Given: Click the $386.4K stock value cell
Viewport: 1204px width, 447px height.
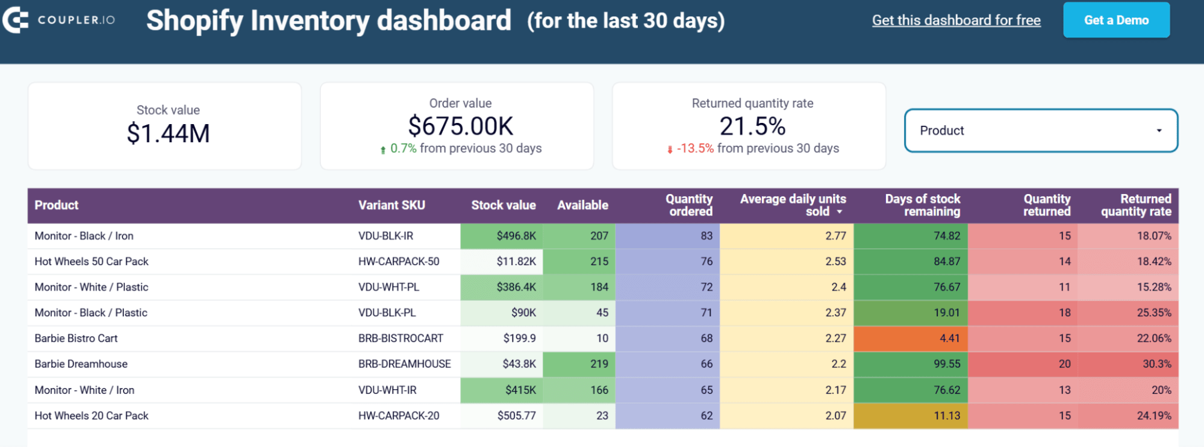Looking at the screenshot, I should [502, 287].
